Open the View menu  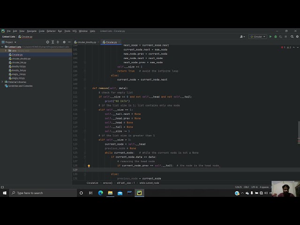point(22,31)
